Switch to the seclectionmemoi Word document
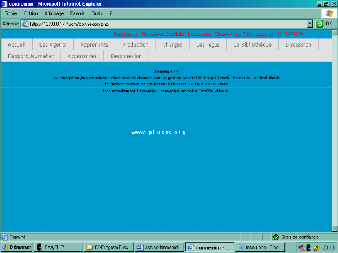 tap(159, 247)
